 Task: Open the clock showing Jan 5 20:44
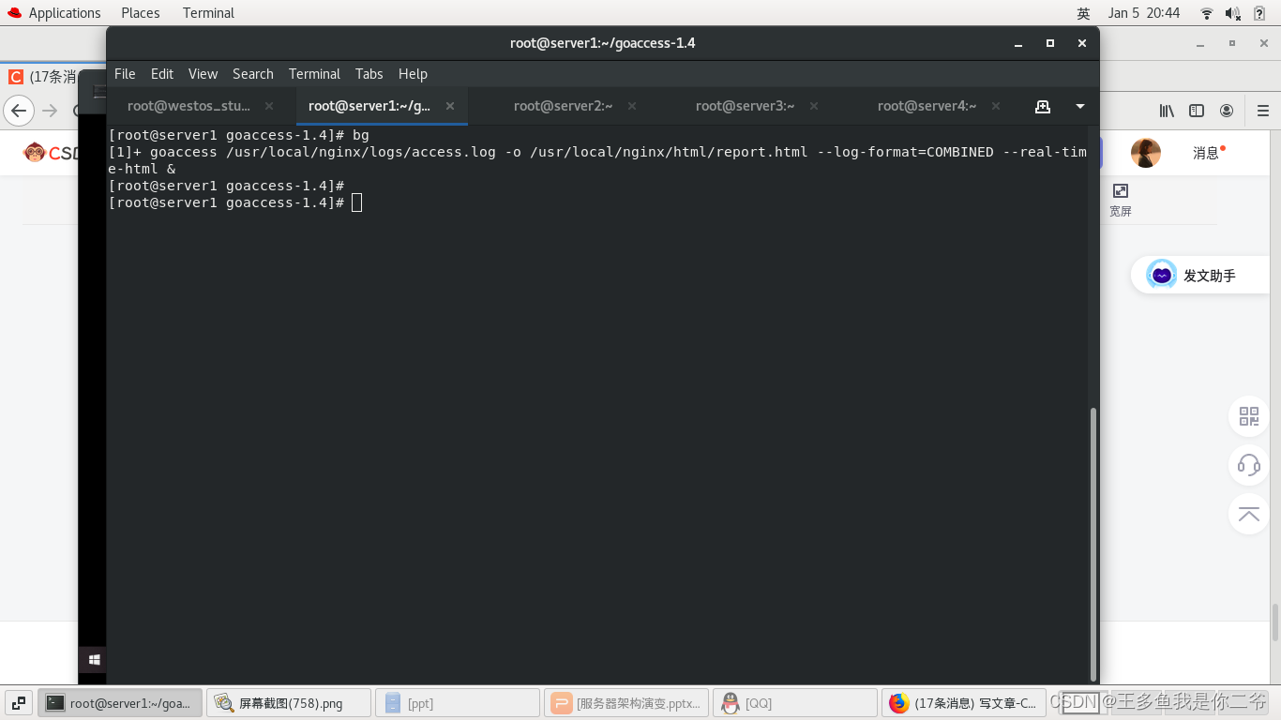point(1144,13)
